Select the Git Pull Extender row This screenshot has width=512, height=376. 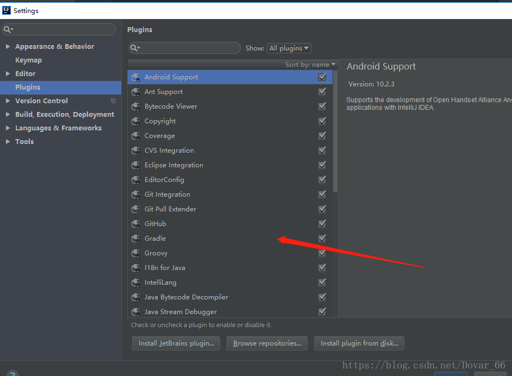(x=230, y=209)
